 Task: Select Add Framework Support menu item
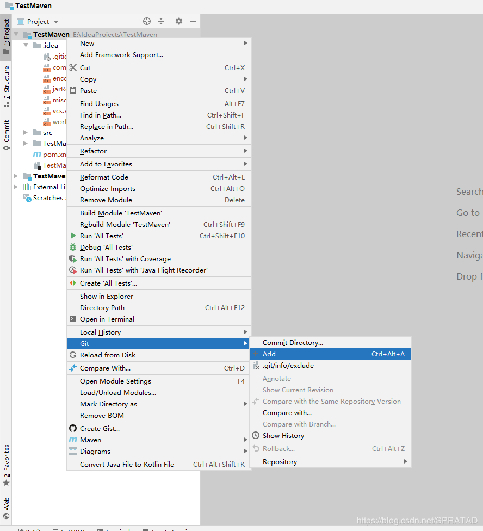159,55
